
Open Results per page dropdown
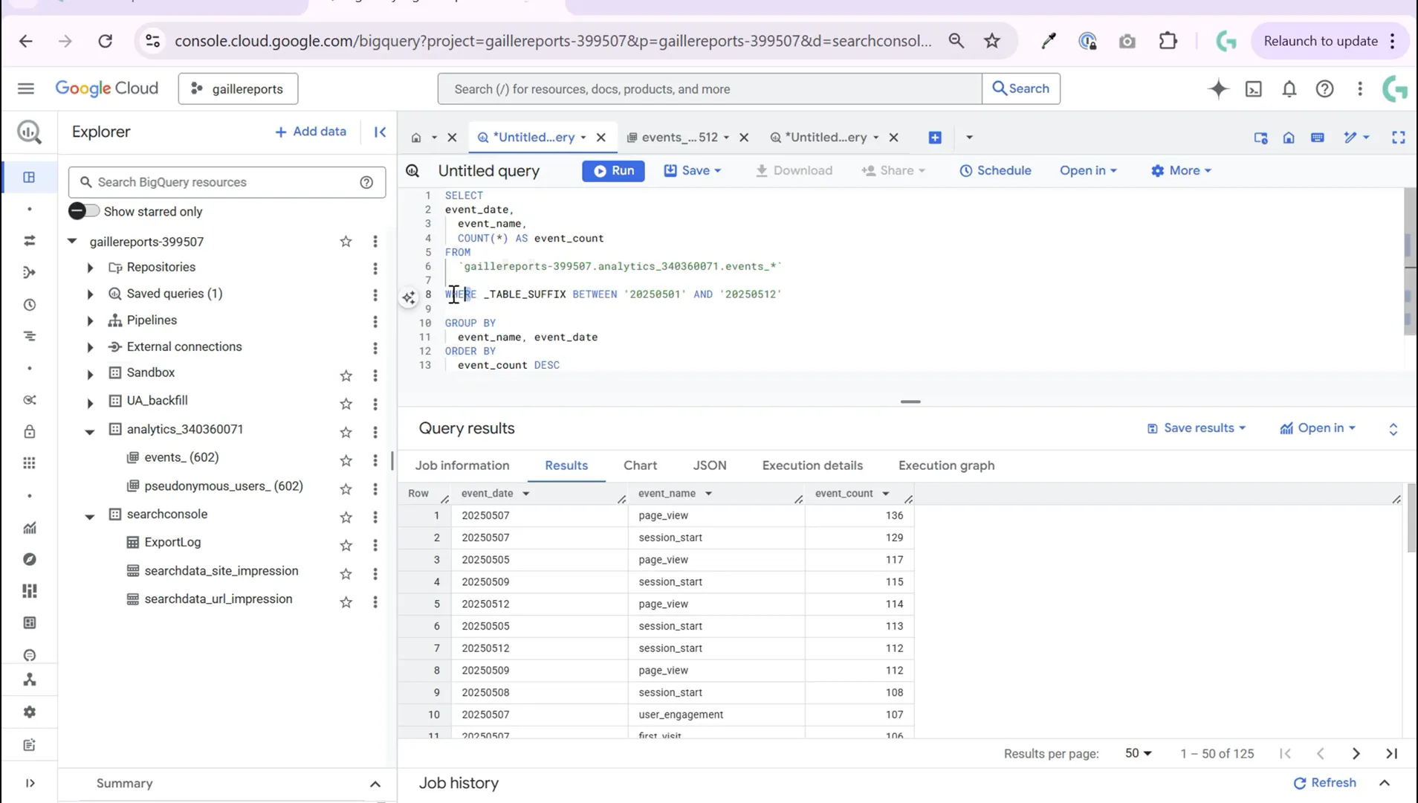pos(1138,753)
